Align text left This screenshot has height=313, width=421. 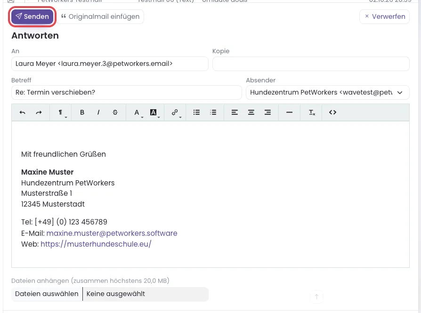(235, 112)
